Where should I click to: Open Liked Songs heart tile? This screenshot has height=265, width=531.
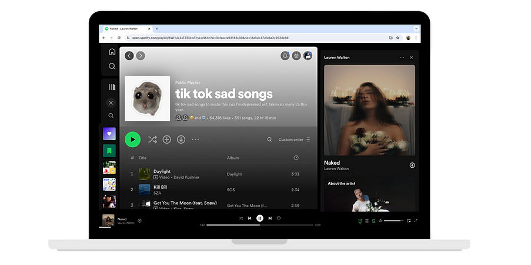109,134
